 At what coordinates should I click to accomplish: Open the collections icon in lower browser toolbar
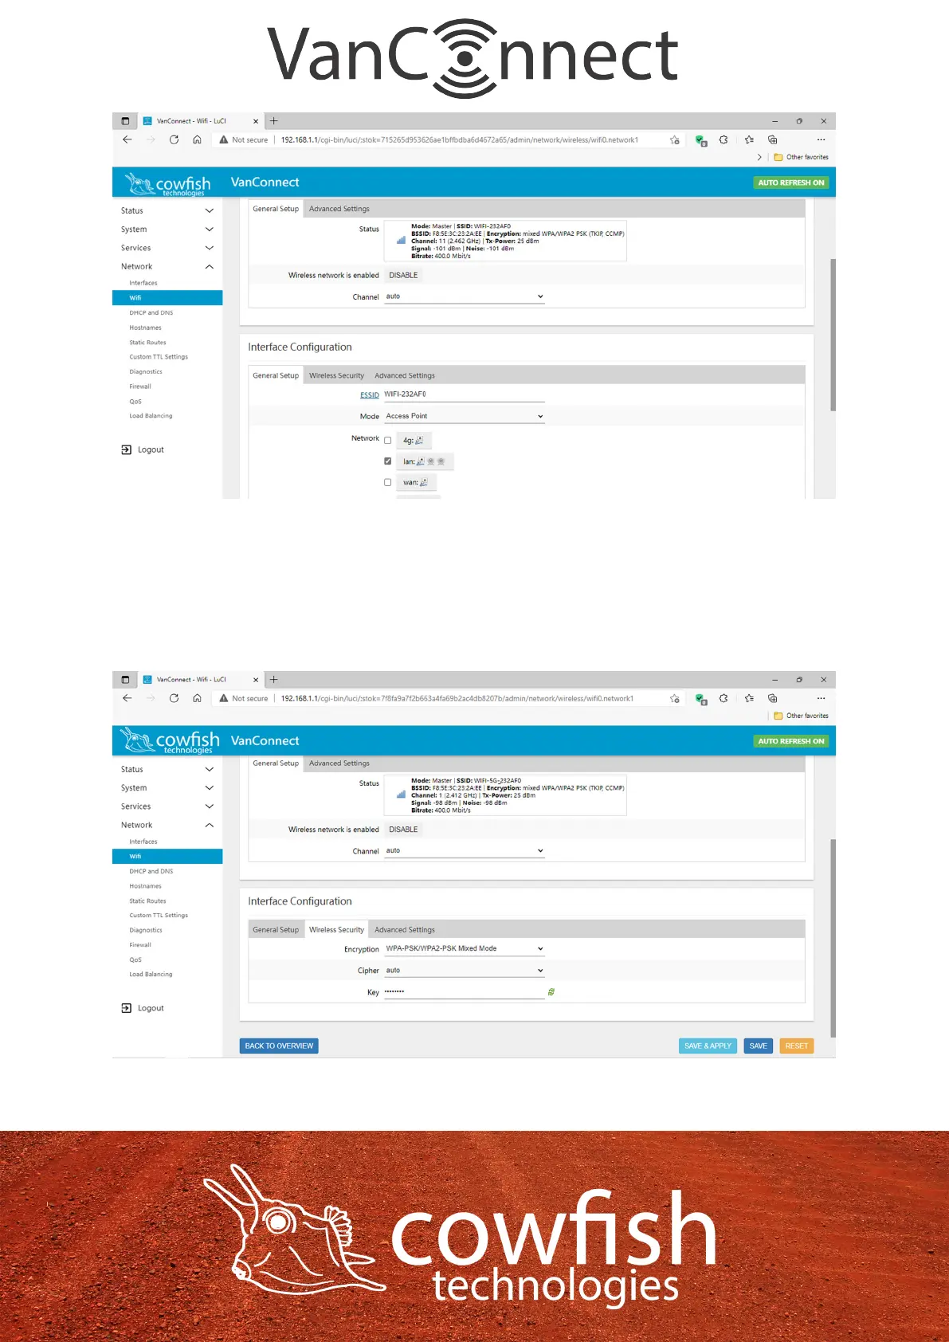pyautogui.click(x=772, y=698)
